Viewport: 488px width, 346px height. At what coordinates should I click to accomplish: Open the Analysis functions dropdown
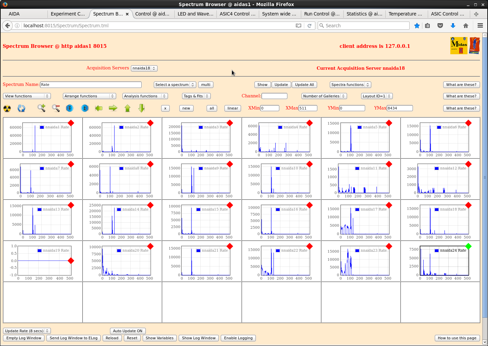coord(145,96)
